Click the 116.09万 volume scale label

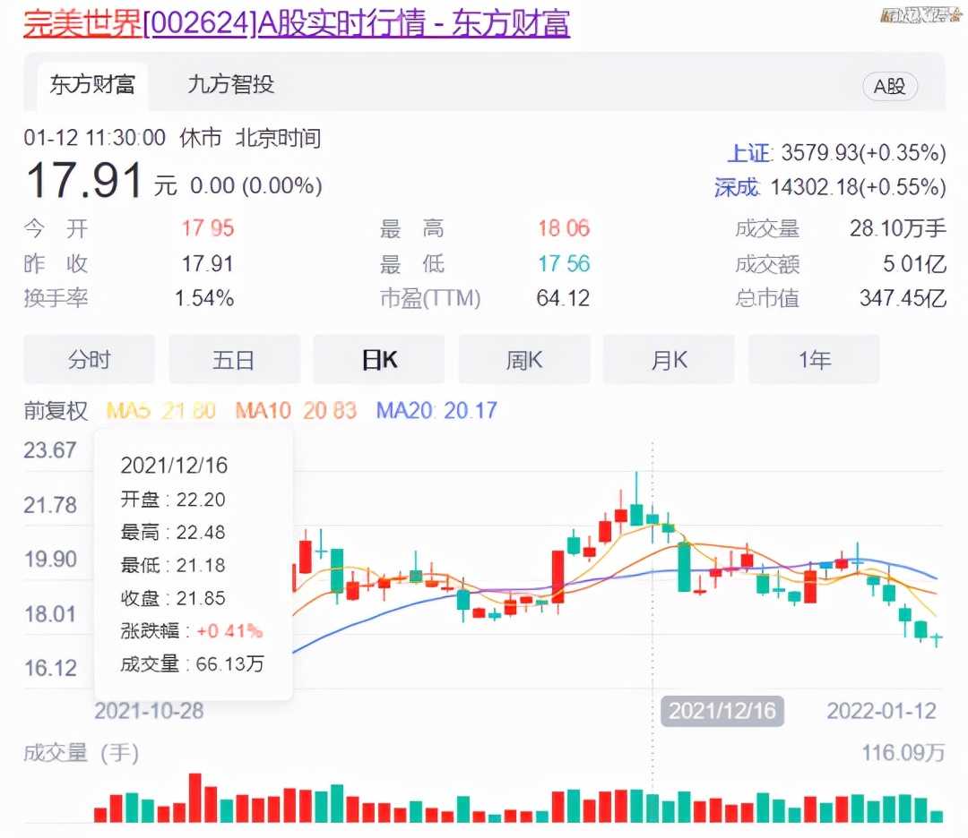pos(903,753)
